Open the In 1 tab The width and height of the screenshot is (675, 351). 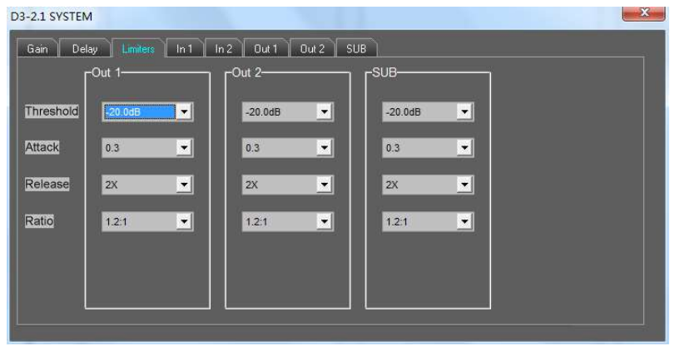tap(184, 49)
